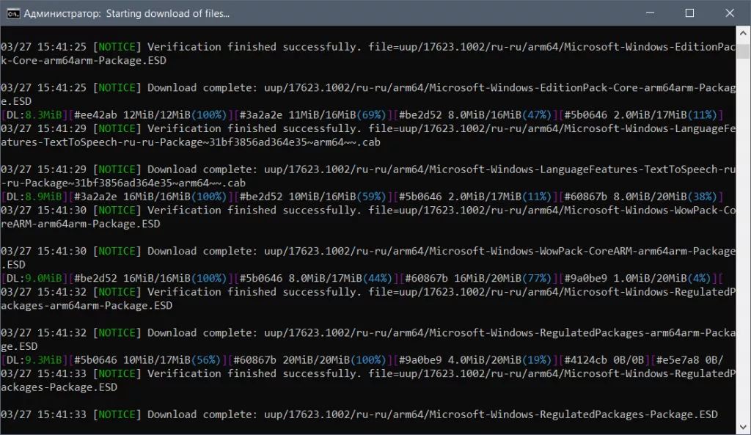Click the '.ESD' line under WowPack download

tap(13, 265)
